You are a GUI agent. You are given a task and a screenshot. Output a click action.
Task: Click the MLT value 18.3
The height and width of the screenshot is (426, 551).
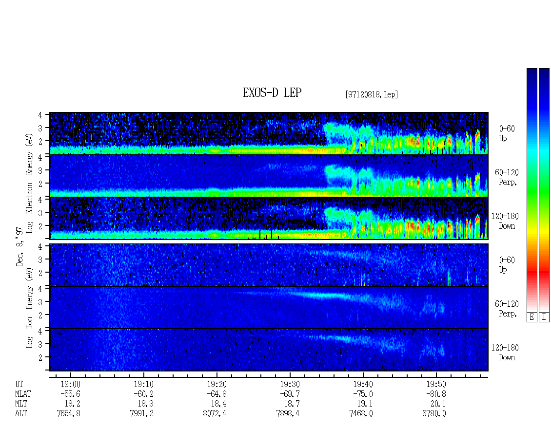coord(145,404)
